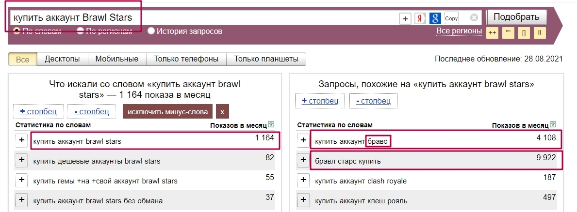This screenshot has width=577, height=212.
Task: Open the query "купить аккаунт clash royale"
Action: click(361, 181)
